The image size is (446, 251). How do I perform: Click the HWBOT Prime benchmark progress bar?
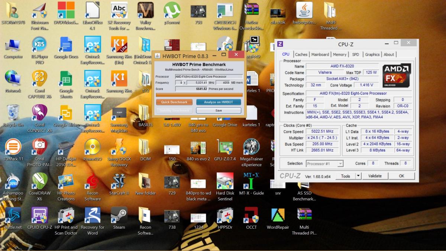click(199, 95)
